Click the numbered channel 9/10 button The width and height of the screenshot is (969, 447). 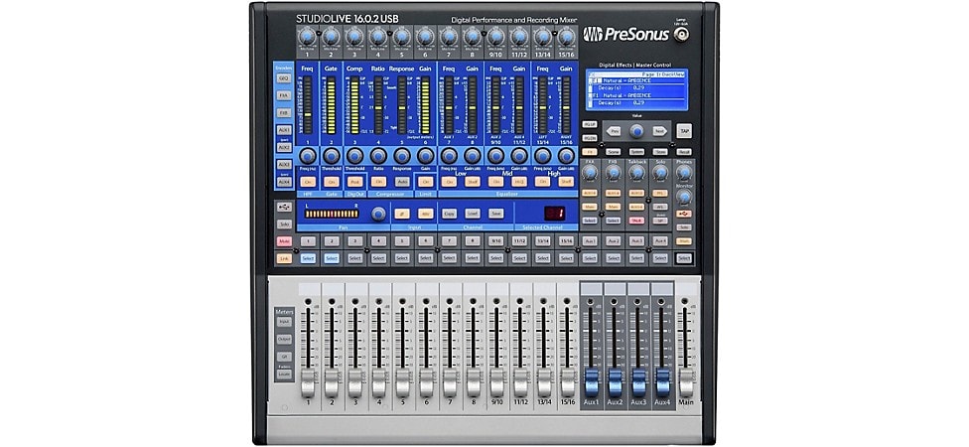coord(495,241)
